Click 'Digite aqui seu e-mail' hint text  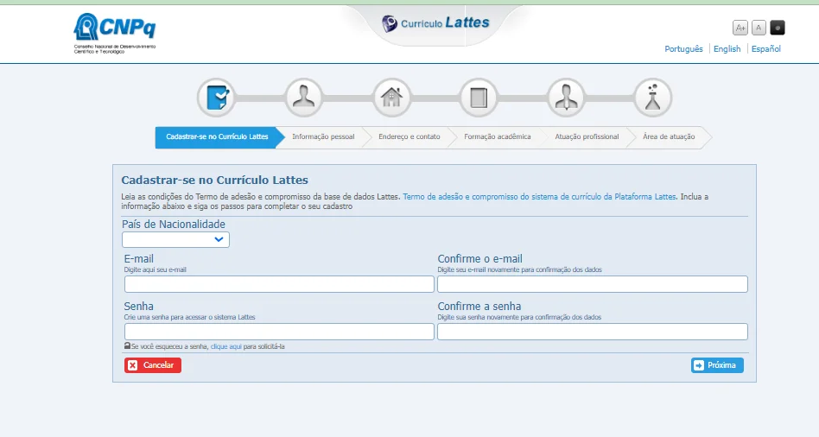pyautogui.click(x=156, y=270)
